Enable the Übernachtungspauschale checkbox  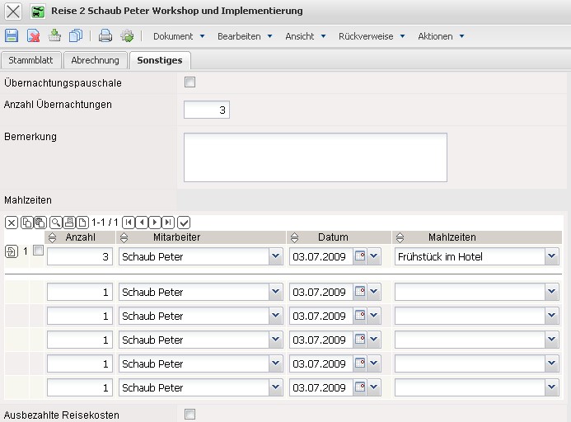[x=190, y=82]
